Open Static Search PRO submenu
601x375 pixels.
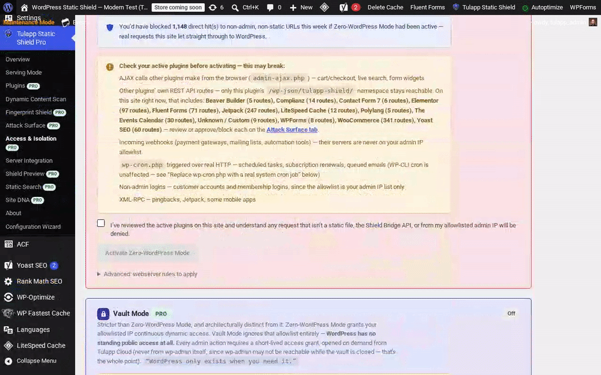(30, 187)
